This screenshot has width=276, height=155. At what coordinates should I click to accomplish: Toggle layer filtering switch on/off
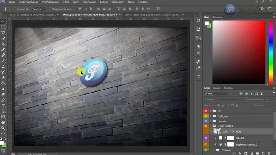pyautogui.click(x=274, y=93)
